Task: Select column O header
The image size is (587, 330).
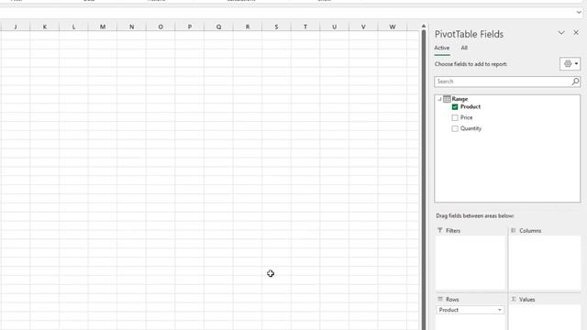Action: click(x=161, y=27)
